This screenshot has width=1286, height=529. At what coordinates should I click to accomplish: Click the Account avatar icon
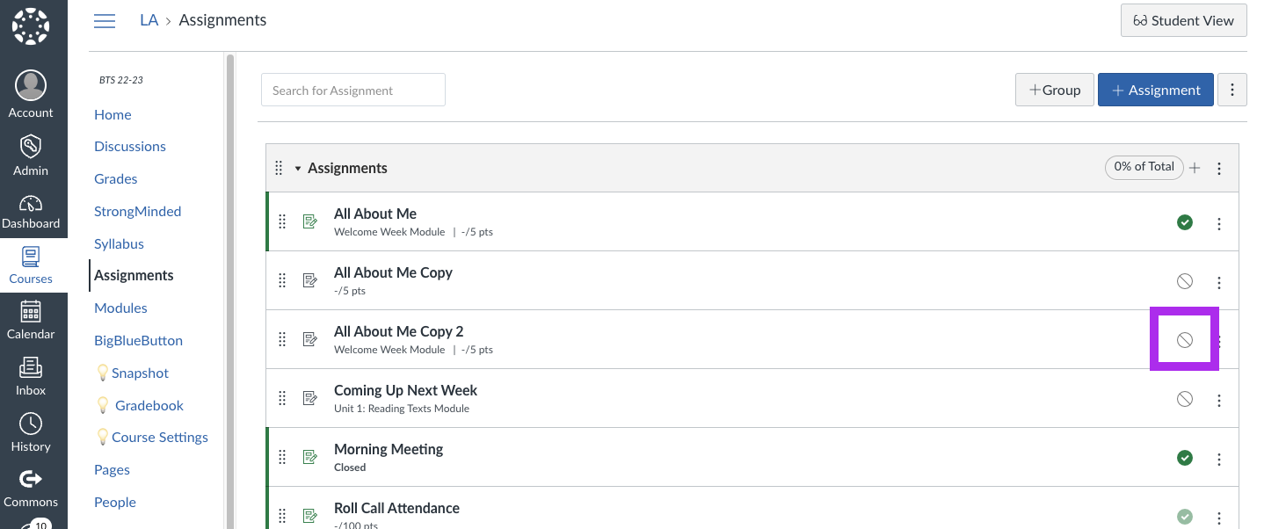31,85
